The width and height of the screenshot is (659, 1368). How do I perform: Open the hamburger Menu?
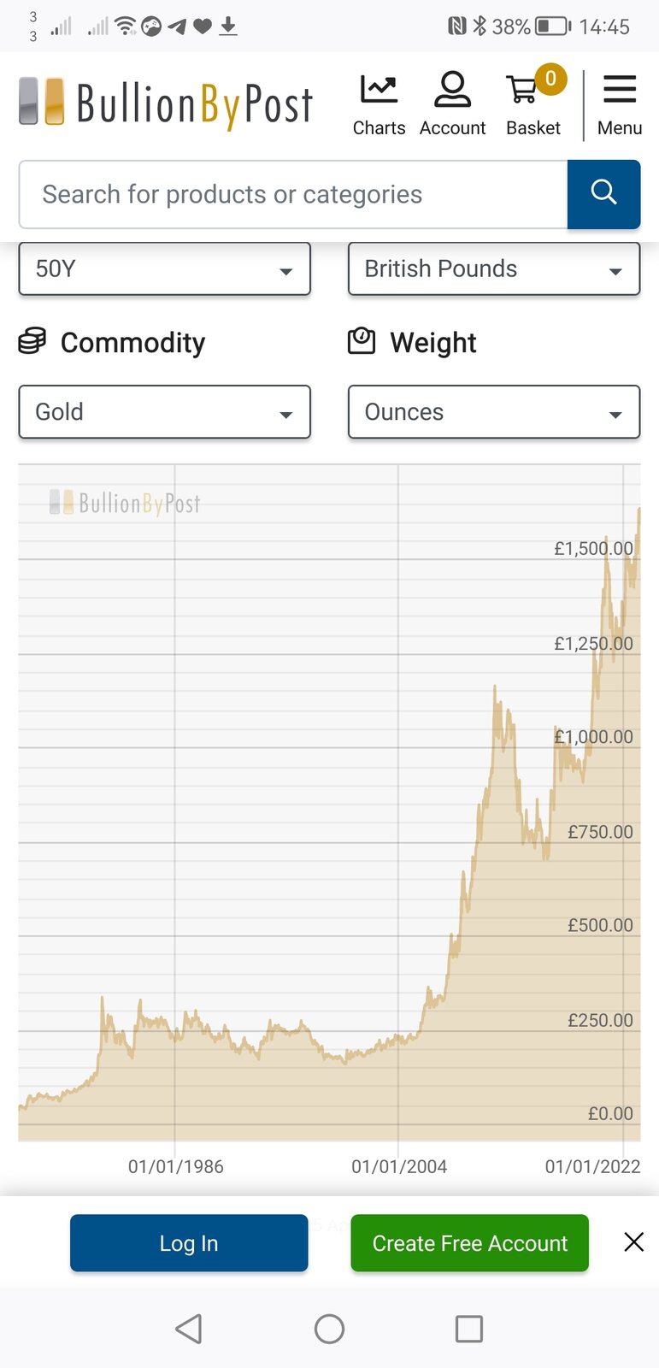point(620,105)
